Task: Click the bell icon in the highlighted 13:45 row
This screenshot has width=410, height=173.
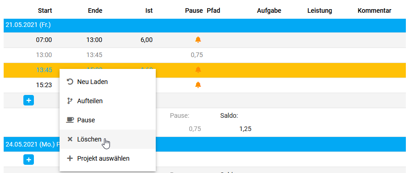Action: 198,69
